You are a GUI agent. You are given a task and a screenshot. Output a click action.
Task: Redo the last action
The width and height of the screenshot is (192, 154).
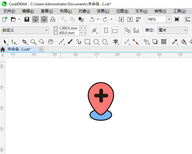[x=105, y=19]
